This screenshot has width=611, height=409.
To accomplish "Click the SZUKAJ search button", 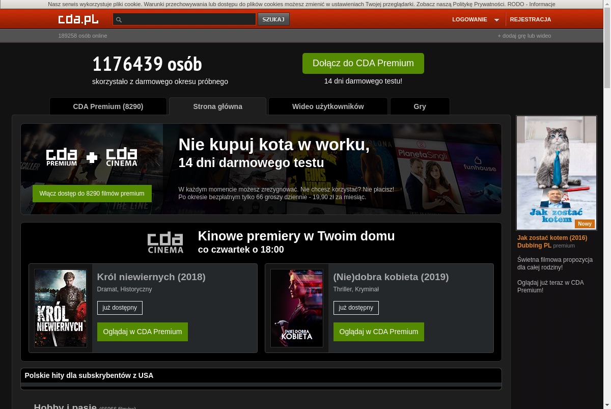I will [273, 19].
